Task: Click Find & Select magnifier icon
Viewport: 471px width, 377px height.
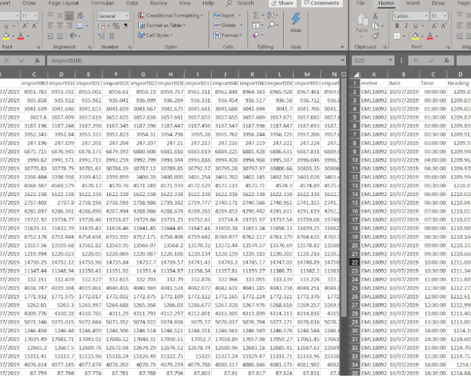Action: click(x=271, y=25)
